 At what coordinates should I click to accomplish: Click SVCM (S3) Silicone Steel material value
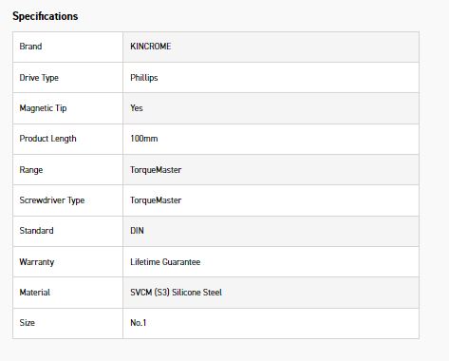pos(176,293)
